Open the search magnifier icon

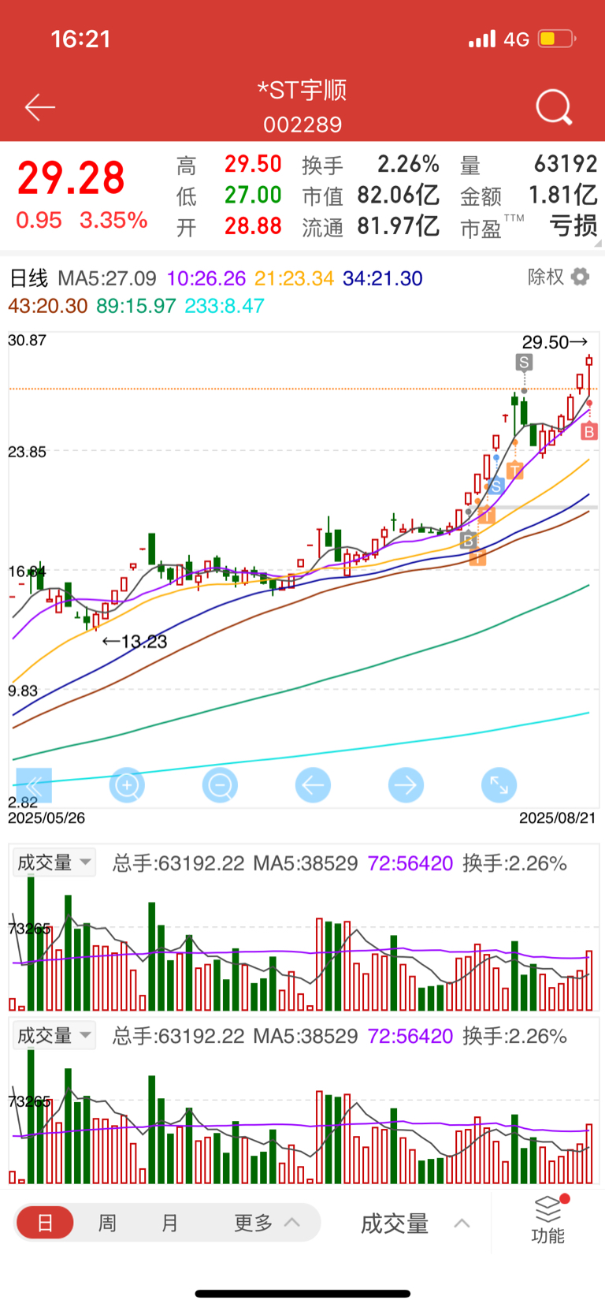pos(554,107)
